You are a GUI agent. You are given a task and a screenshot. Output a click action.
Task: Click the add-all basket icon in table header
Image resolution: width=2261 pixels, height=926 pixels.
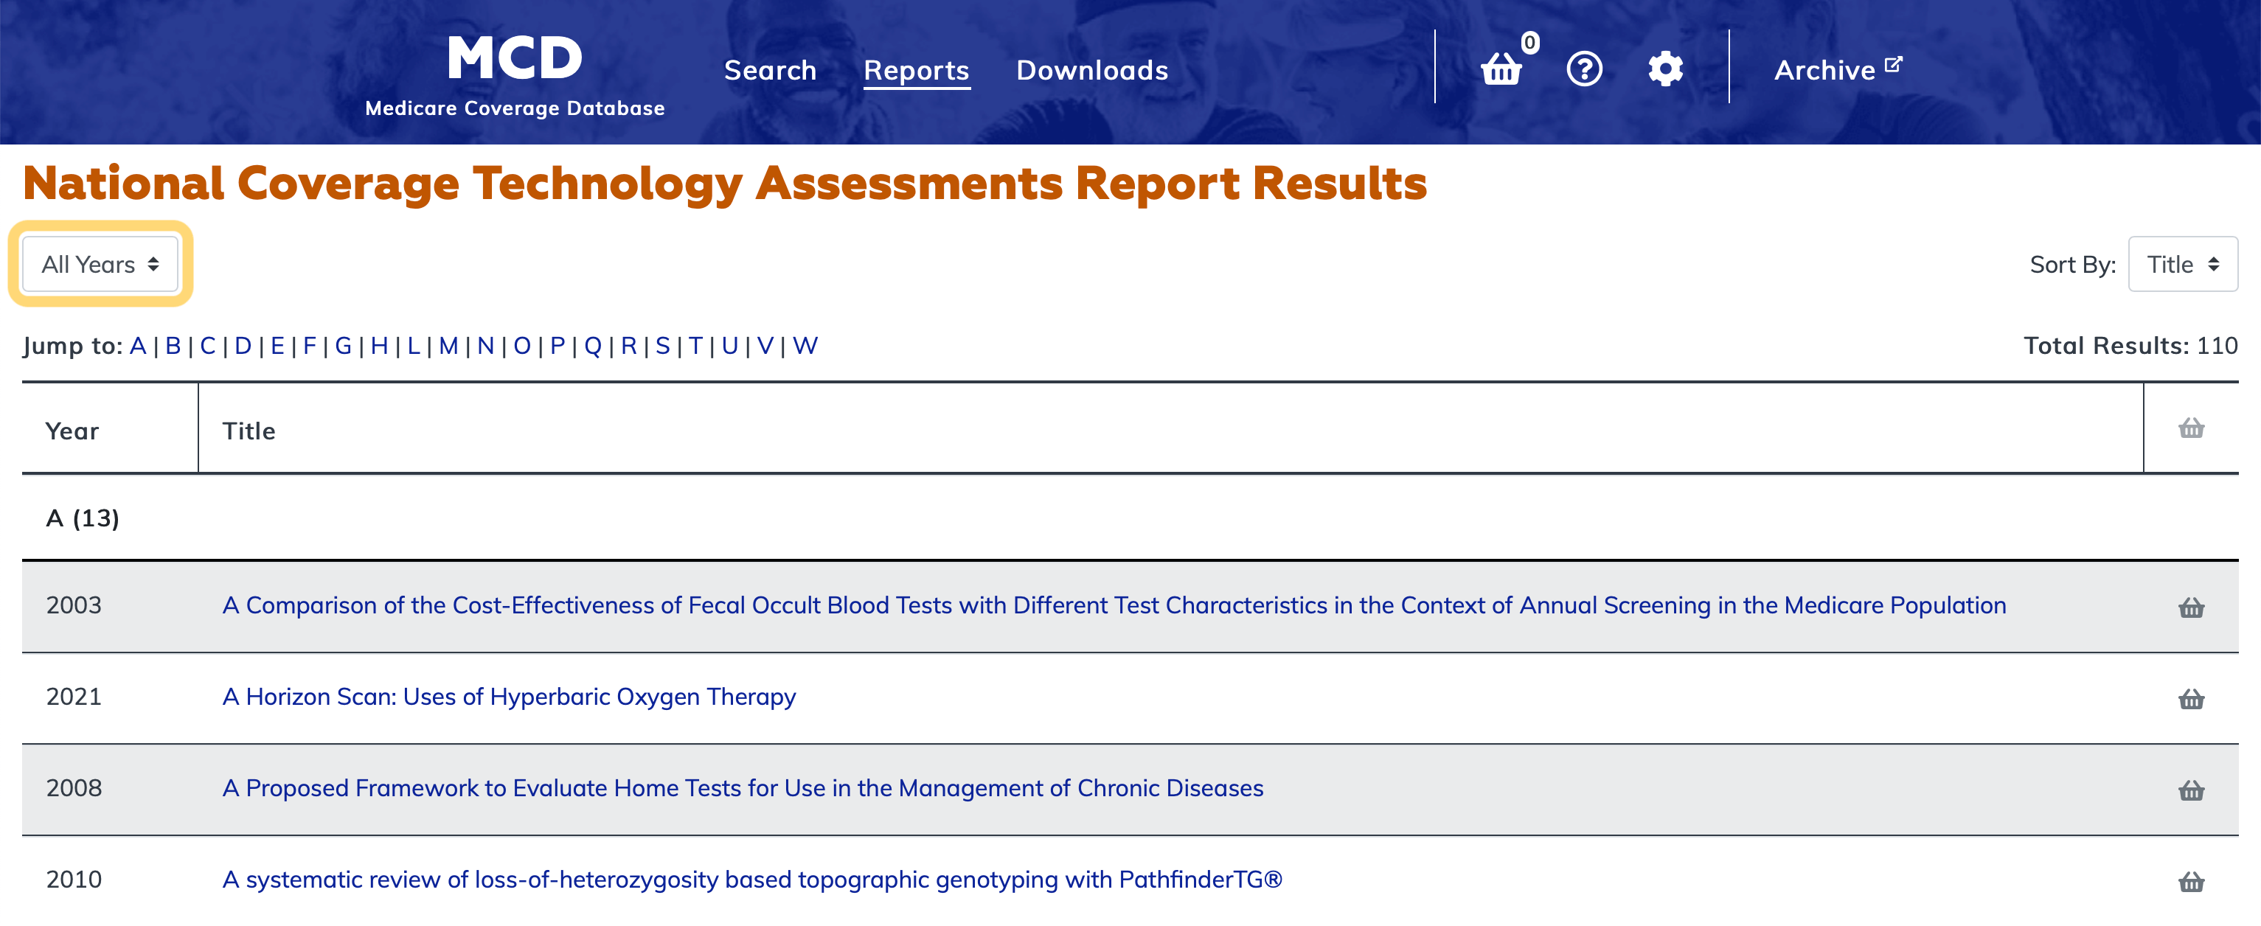point(2191,428)
